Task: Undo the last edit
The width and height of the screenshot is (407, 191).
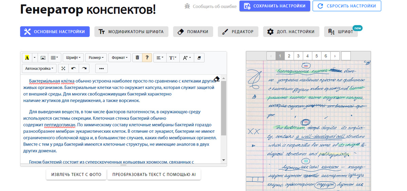Action: tap(73, 68)
